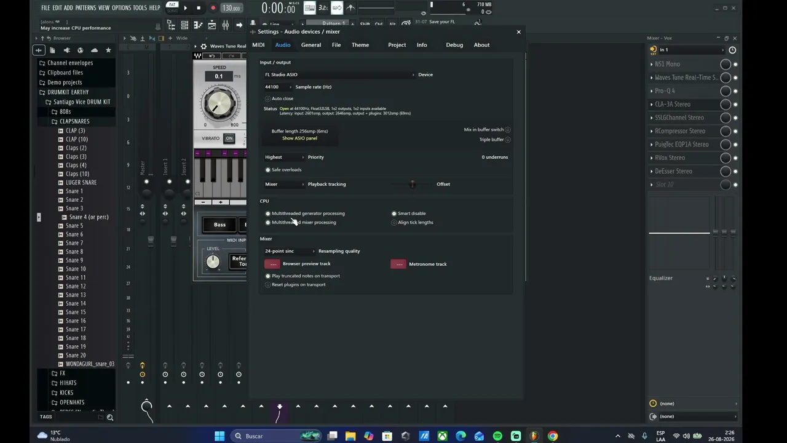787x443 pixels.
Task: Click the Waves Tune plugin gear icon
Action: pos(204,46)
